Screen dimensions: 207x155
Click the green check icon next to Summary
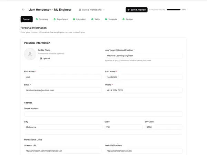tap(37, 19)
